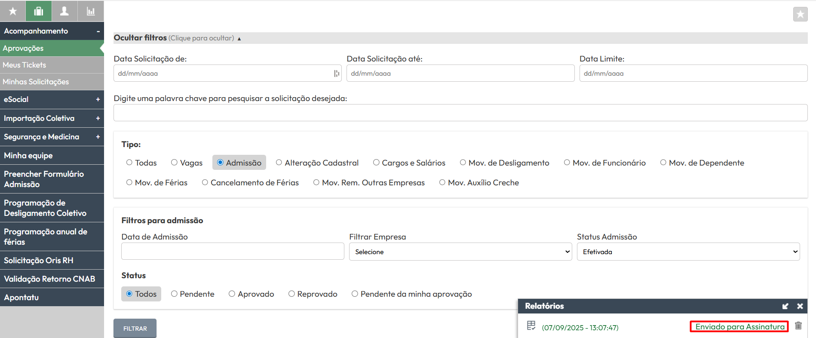This screenshot has width=816, height=338.
Task: Choose Mov. de Férias radio option
Action: click(x=129, y=182)
